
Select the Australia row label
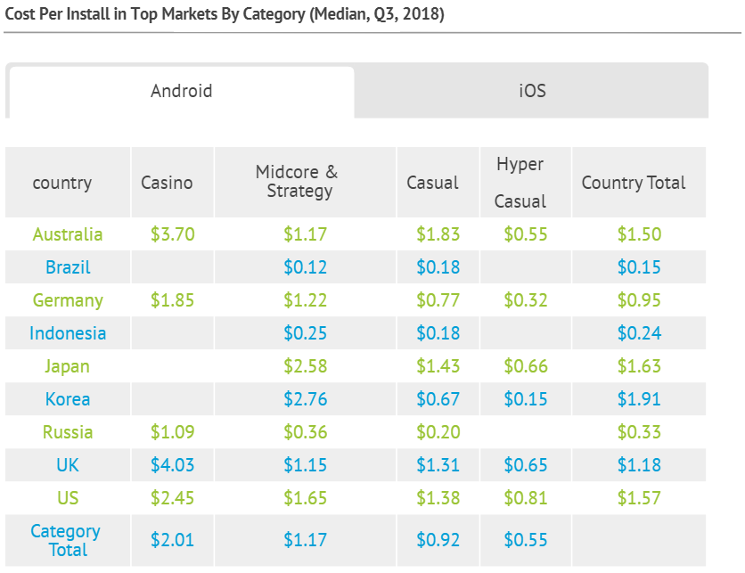click(68, 234)
